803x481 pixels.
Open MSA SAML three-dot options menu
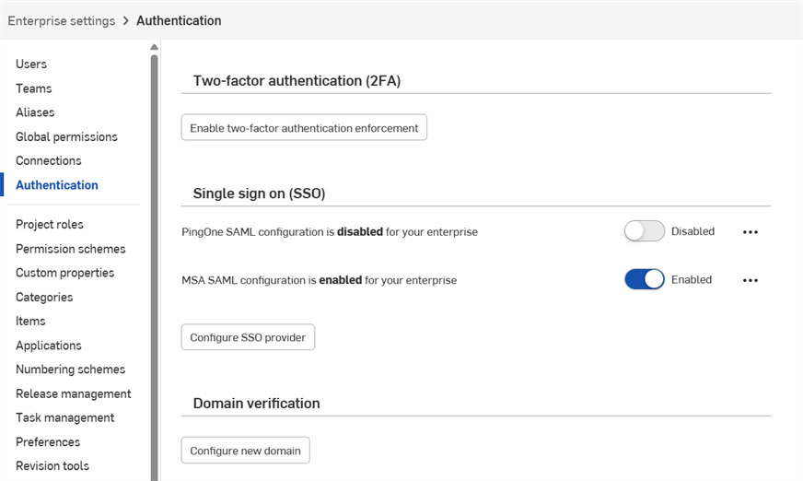(750, 280)
